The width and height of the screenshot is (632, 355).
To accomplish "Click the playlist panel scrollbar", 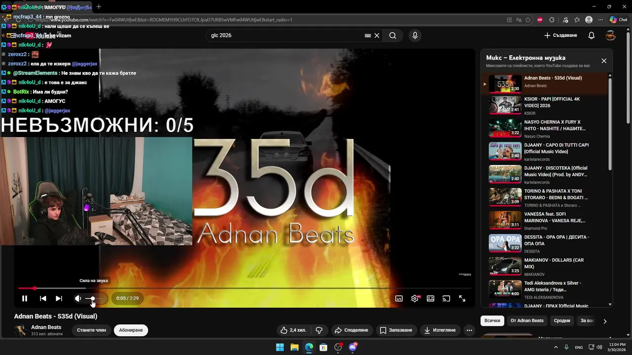I will pyautogui.click(x=610, y=123).
